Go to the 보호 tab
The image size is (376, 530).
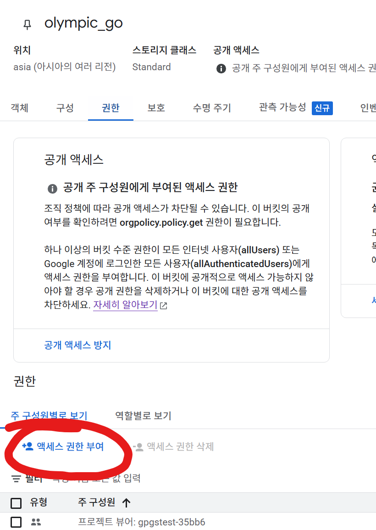click(x=156, y=108)
